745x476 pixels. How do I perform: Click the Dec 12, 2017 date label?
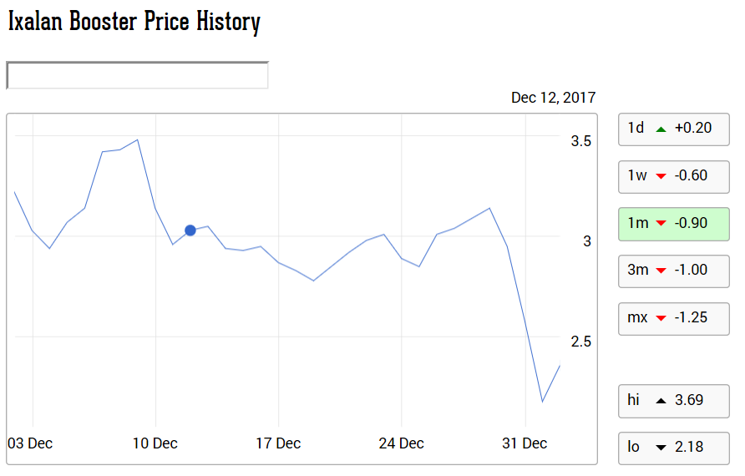(x=553, y=98)
